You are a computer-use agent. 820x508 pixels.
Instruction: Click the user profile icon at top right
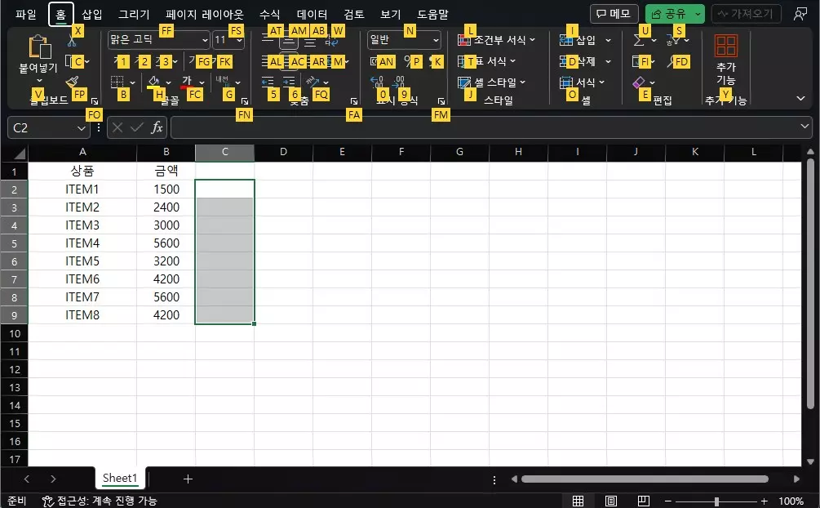(800, 14)
